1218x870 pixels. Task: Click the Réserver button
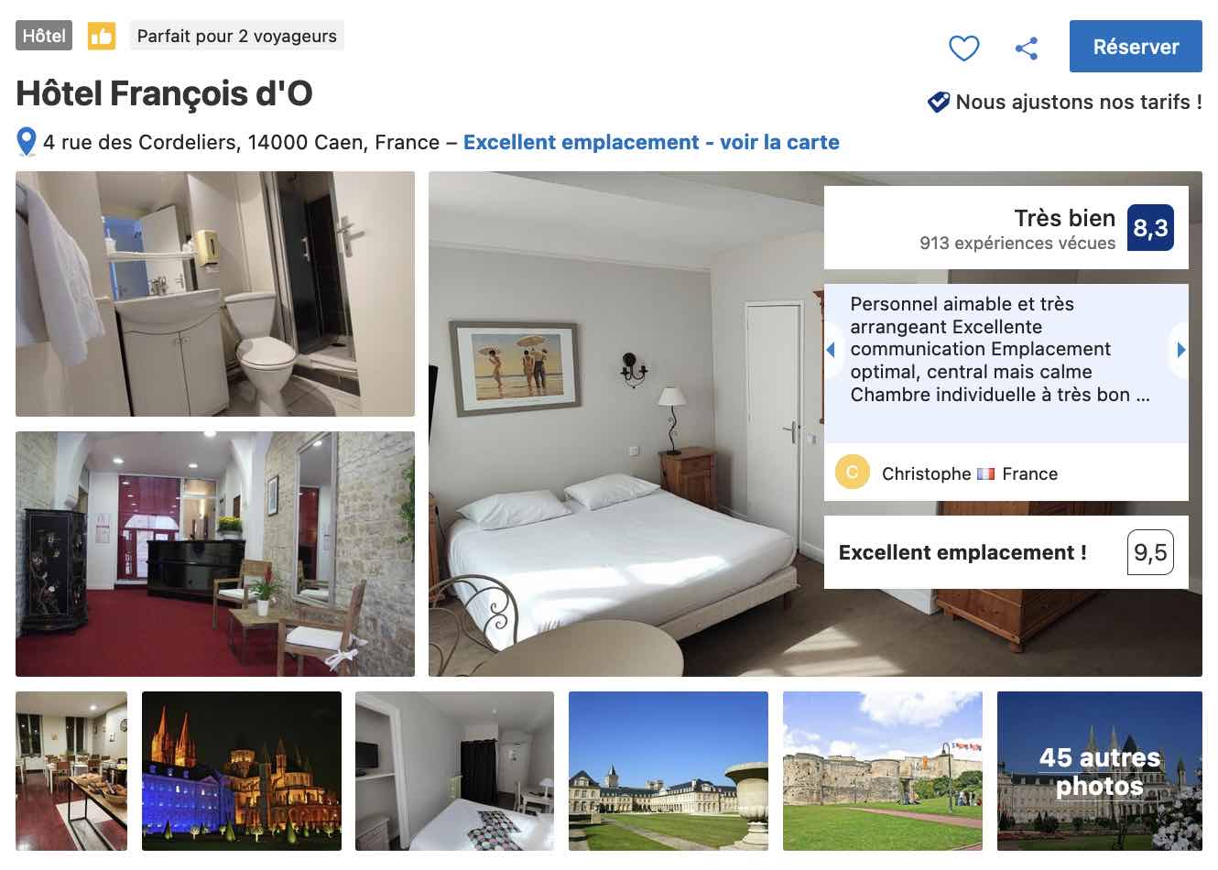1136,47
